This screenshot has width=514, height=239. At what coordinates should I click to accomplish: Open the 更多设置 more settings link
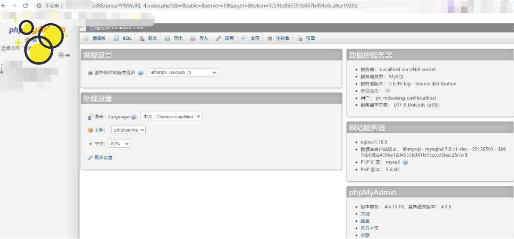click(104, 158)
